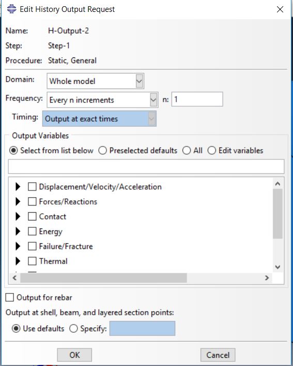Click the Abaqus icon in title bar

tap(11, 9)
